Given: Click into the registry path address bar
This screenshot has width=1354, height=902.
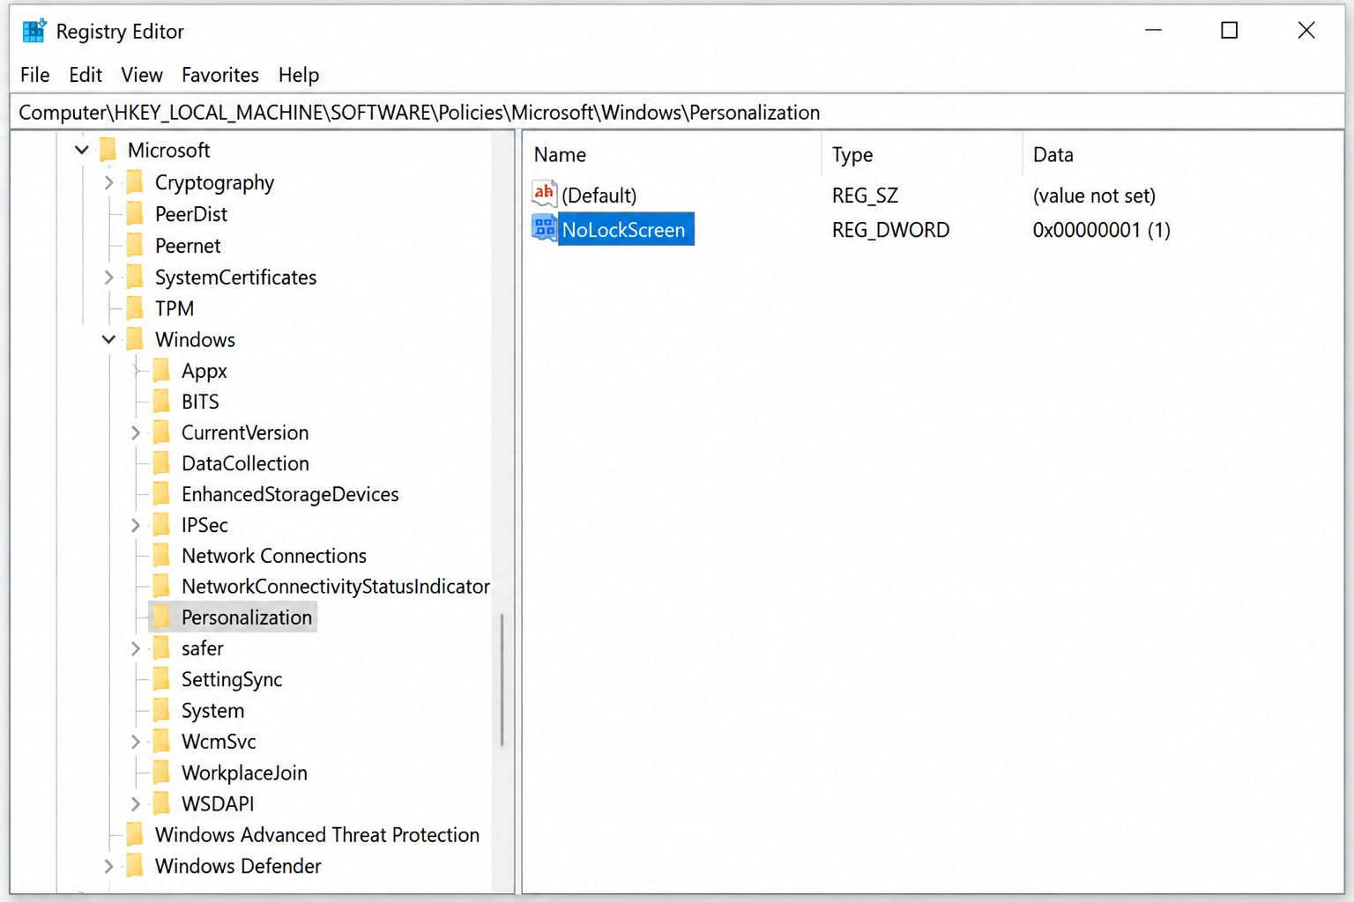Looking at the screenshot, I should 677,113.
